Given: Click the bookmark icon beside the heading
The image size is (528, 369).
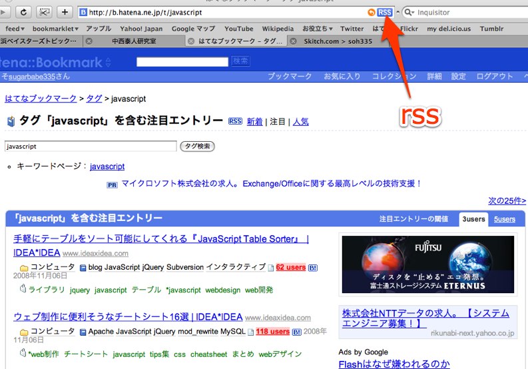Looking at the screenshot, I should click(x=11, y=121).
